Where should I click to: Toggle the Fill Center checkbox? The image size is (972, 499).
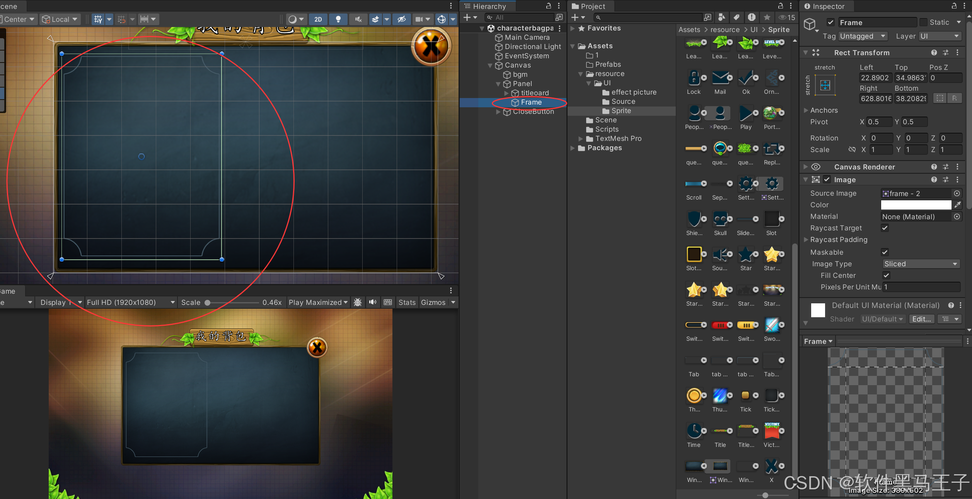click(886, 276)
